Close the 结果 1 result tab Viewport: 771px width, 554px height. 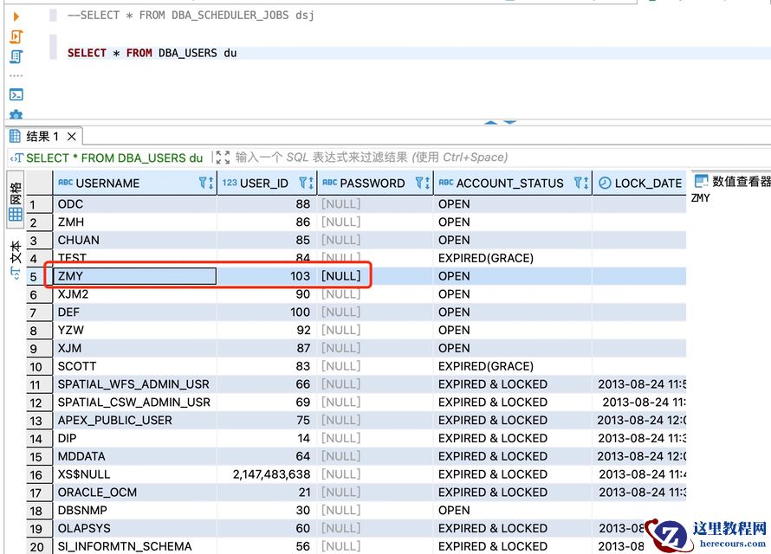coord(72,137)
